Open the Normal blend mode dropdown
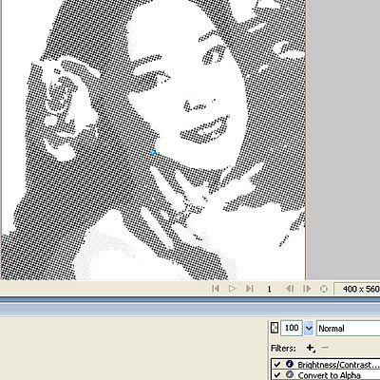This screenshot has height=380, width=380. coord(348,329)
